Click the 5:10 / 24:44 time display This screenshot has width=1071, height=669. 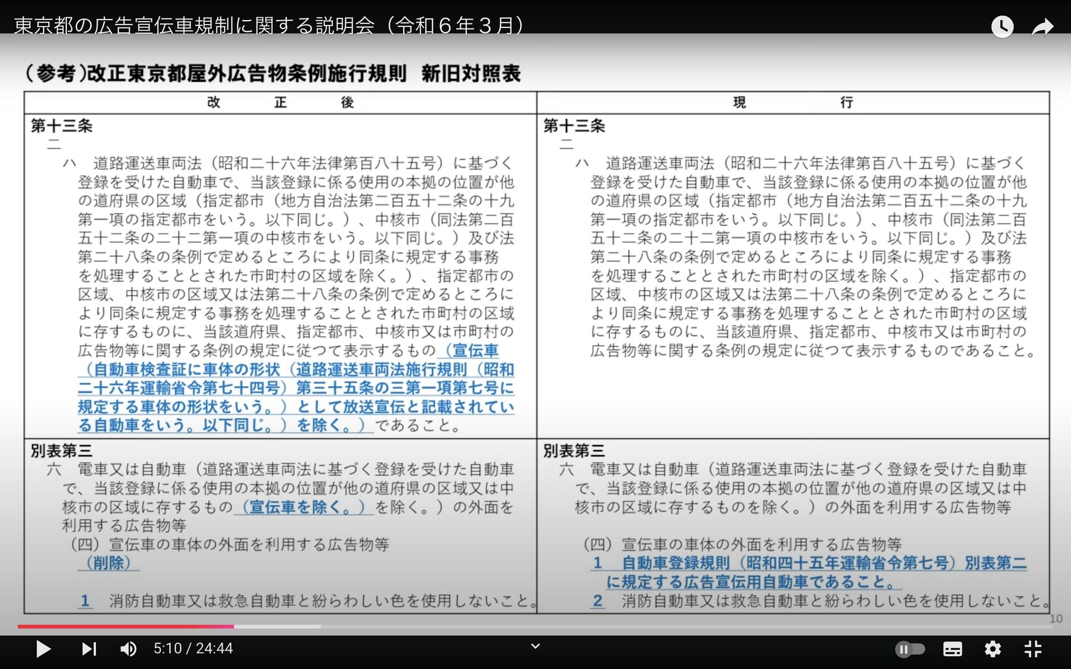pyautogui.click(x=193, y=648)
